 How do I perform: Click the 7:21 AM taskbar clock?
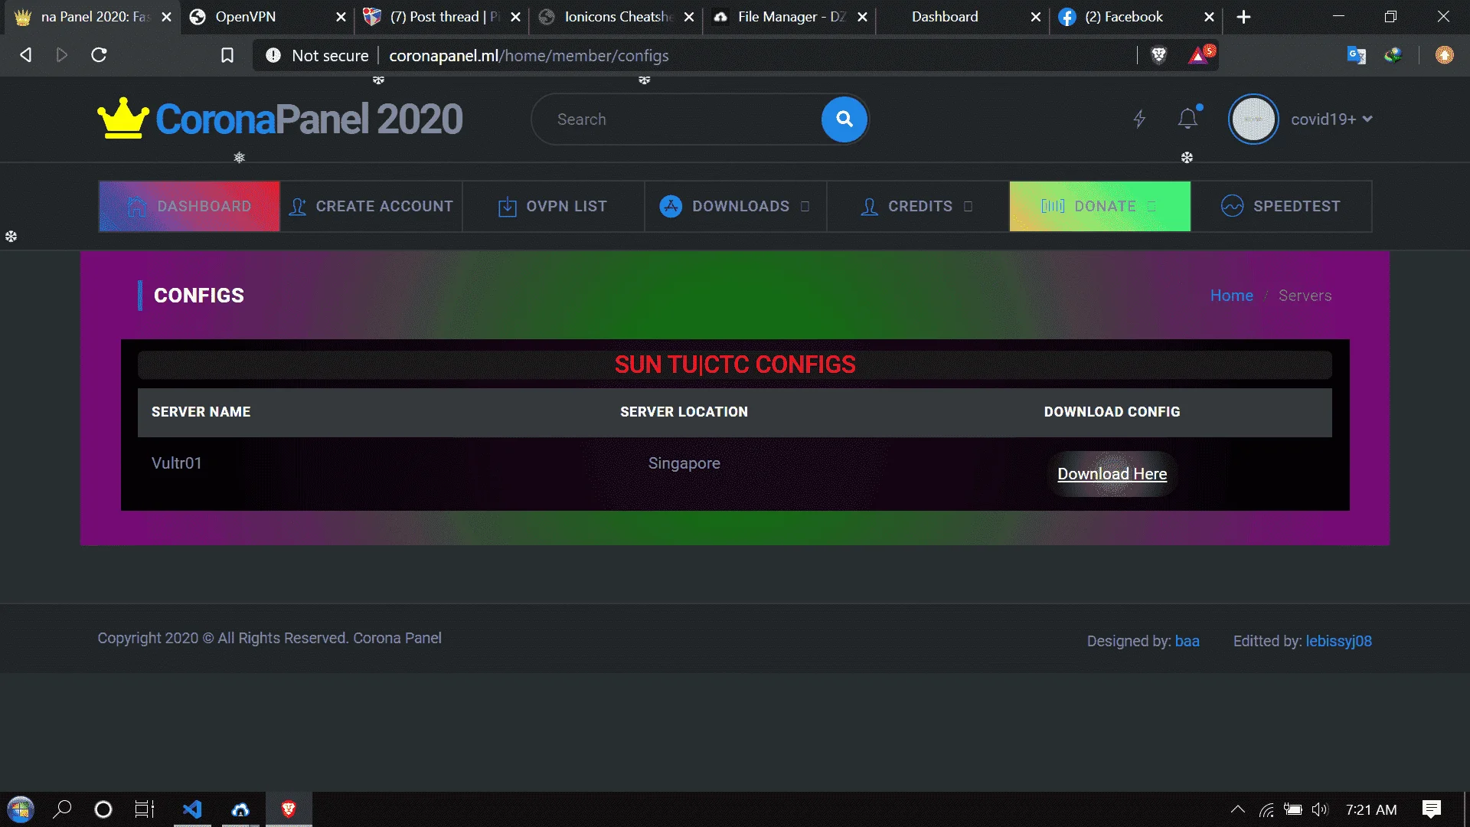coord(1371,809)
